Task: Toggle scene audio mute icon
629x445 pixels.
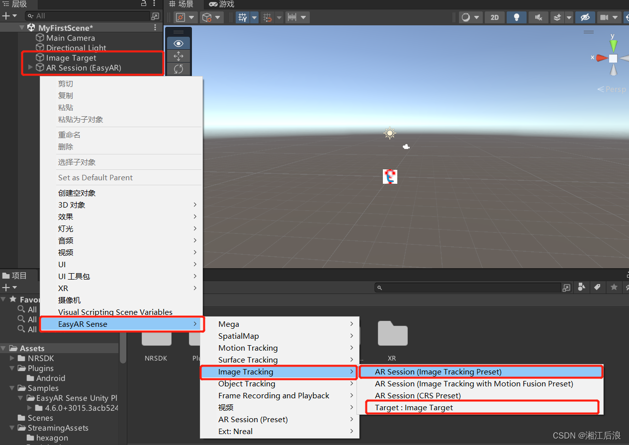Action: coord(539,17)
